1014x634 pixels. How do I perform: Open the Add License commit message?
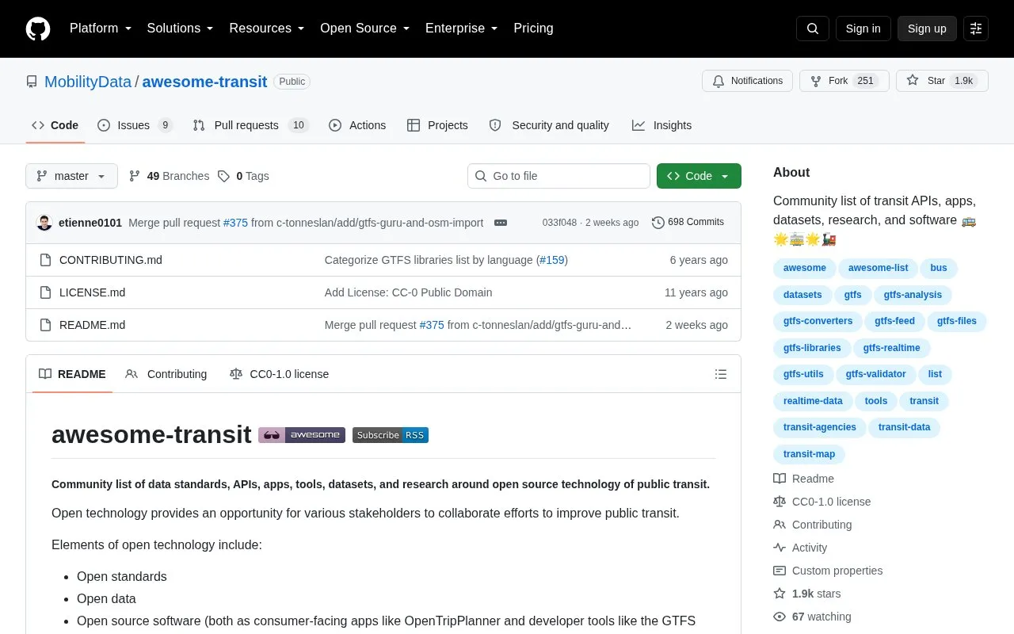[x=408, y=292]
